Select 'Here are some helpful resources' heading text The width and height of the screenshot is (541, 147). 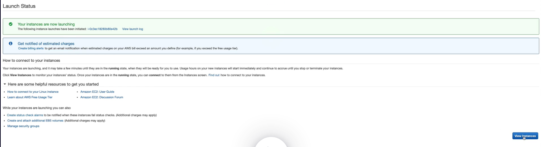[53, 84]
